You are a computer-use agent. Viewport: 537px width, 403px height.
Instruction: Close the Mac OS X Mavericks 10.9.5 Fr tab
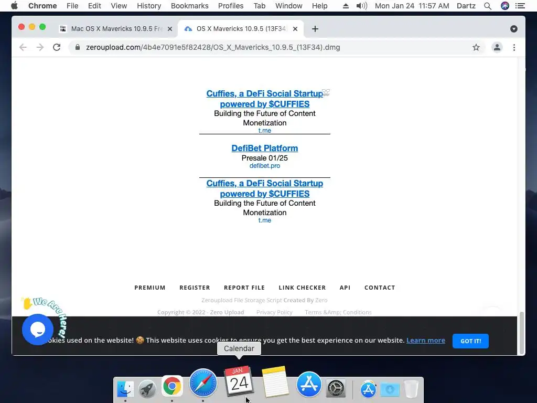169,29
